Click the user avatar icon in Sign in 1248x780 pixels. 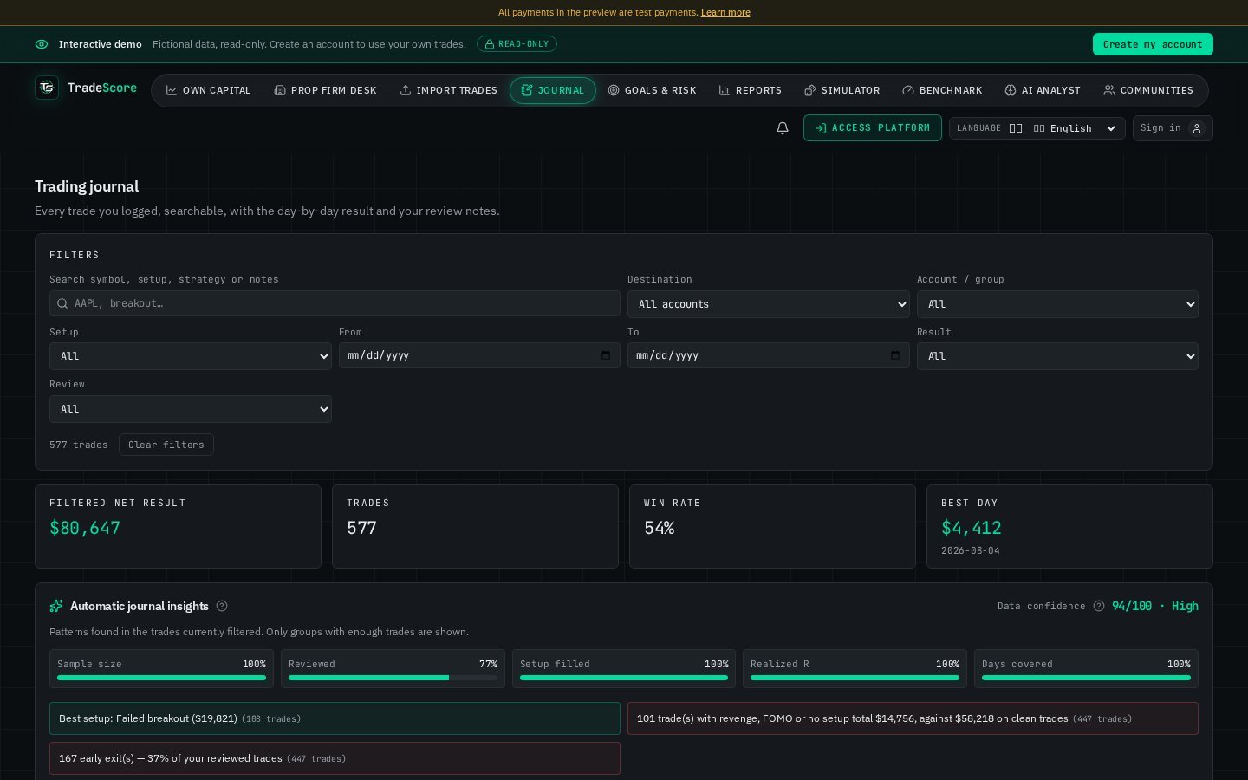pos(1197,128)
